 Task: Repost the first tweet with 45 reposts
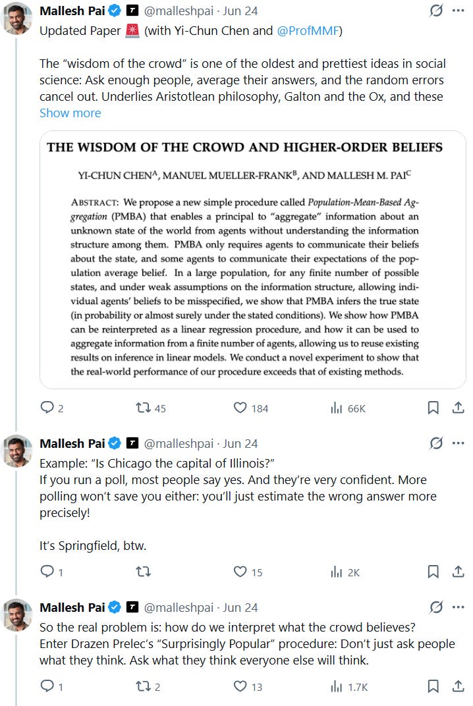(x=151, y=408)
